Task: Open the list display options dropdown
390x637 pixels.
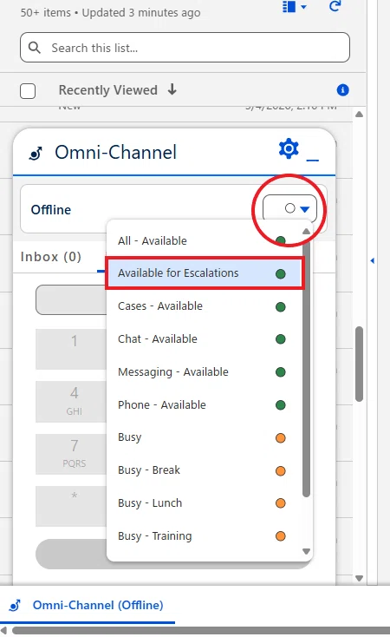Action: pyautogui.click(x=294, y=6)
